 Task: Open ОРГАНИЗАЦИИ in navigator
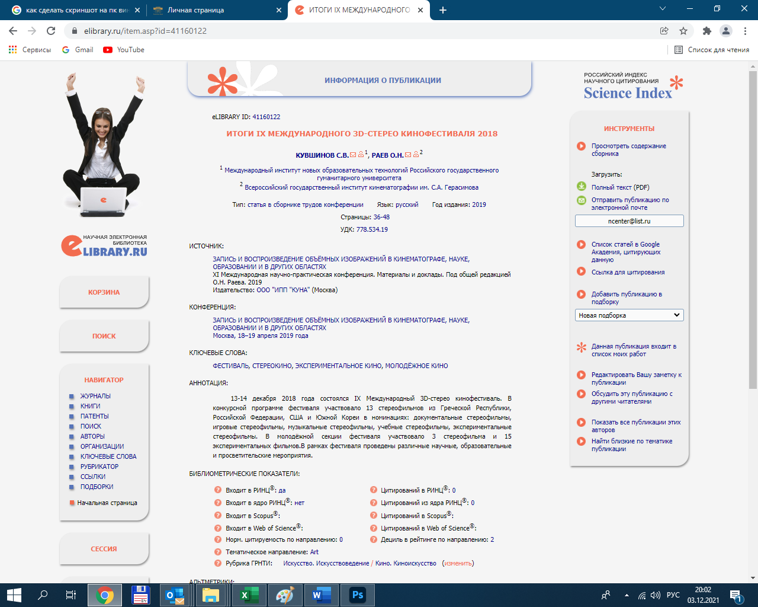point(102,446)
